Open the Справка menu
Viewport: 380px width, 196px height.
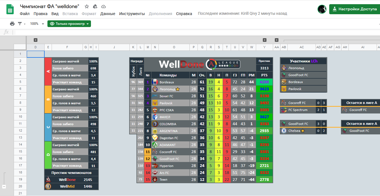pos(184,14)
